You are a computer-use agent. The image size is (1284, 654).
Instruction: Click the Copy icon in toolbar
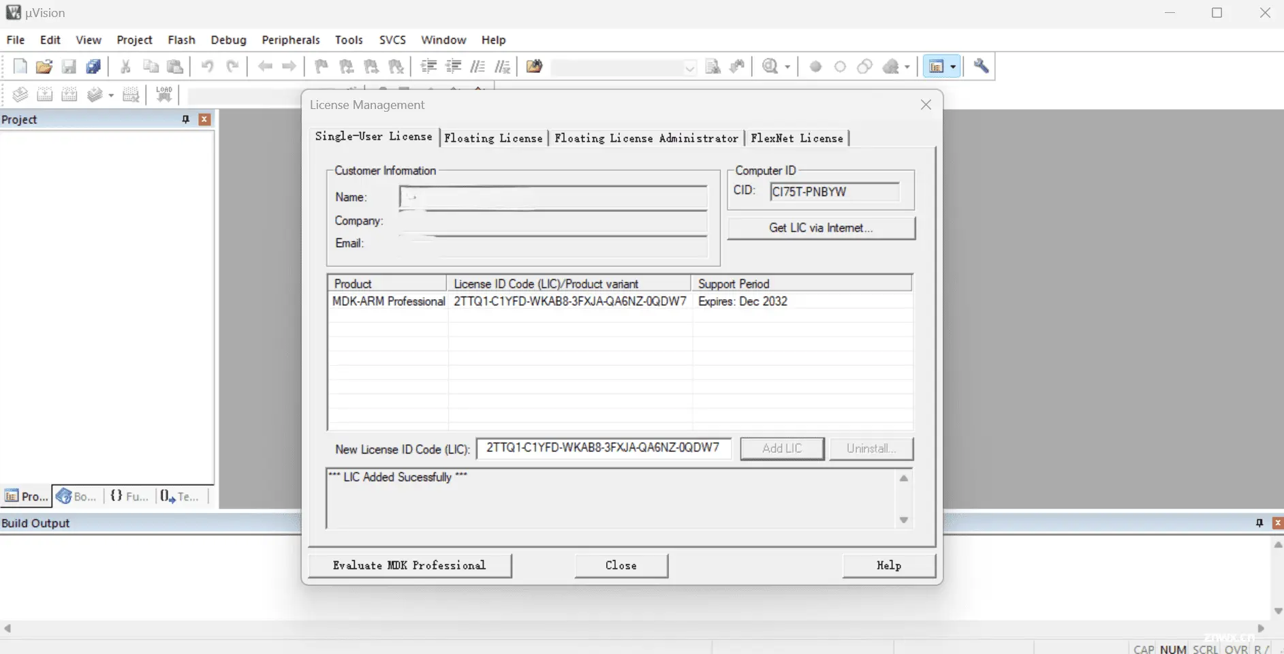tap(151, 66)
